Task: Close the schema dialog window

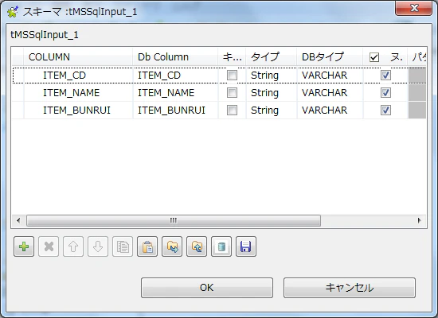Action: pos(414,8)
